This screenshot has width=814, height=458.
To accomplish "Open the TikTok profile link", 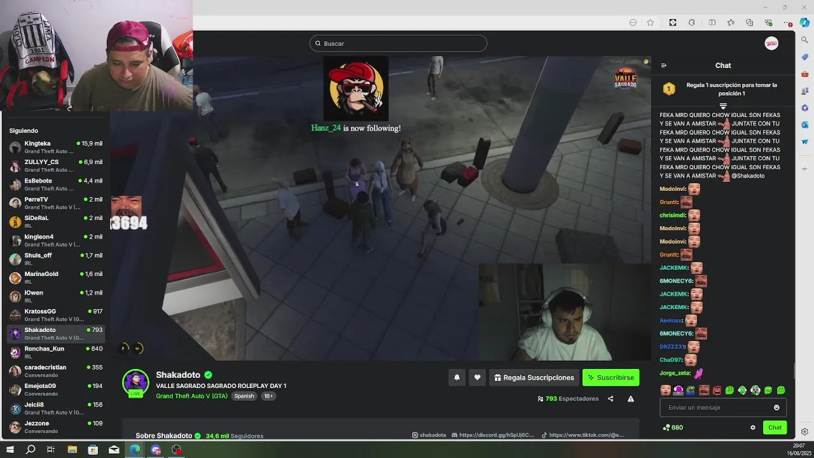I will click(583, 436).
